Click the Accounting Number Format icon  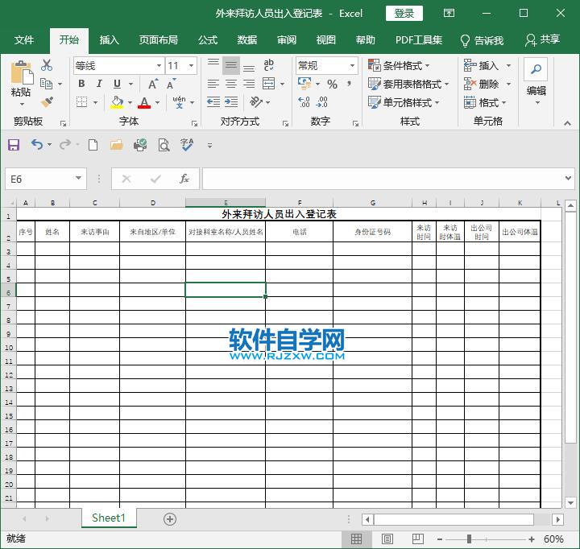pyautogui.click(x=304, y=84)
